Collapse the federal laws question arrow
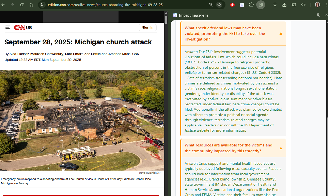 281,34
